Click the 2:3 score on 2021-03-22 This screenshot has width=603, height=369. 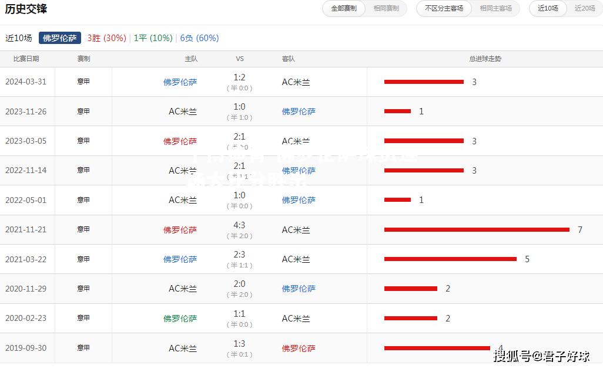[239, 255]
